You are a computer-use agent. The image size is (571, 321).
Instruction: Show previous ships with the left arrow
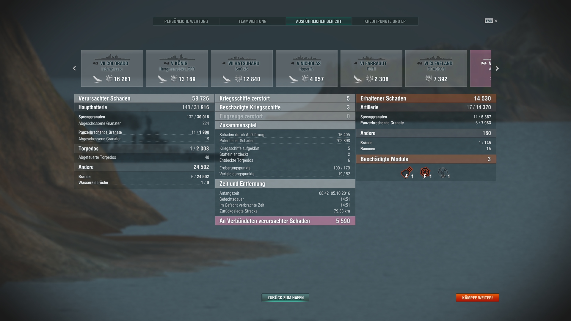[74, 68]
